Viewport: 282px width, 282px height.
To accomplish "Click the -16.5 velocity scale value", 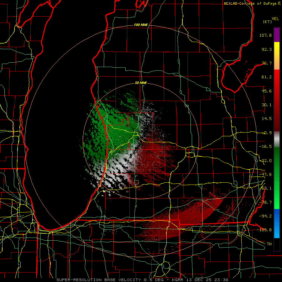I will (265, 147).
